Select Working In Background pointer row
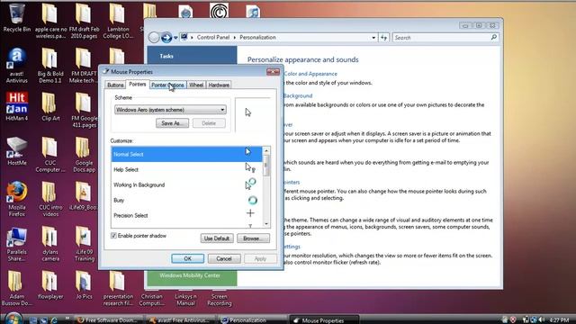576x324 pixels. coord(186,184)
